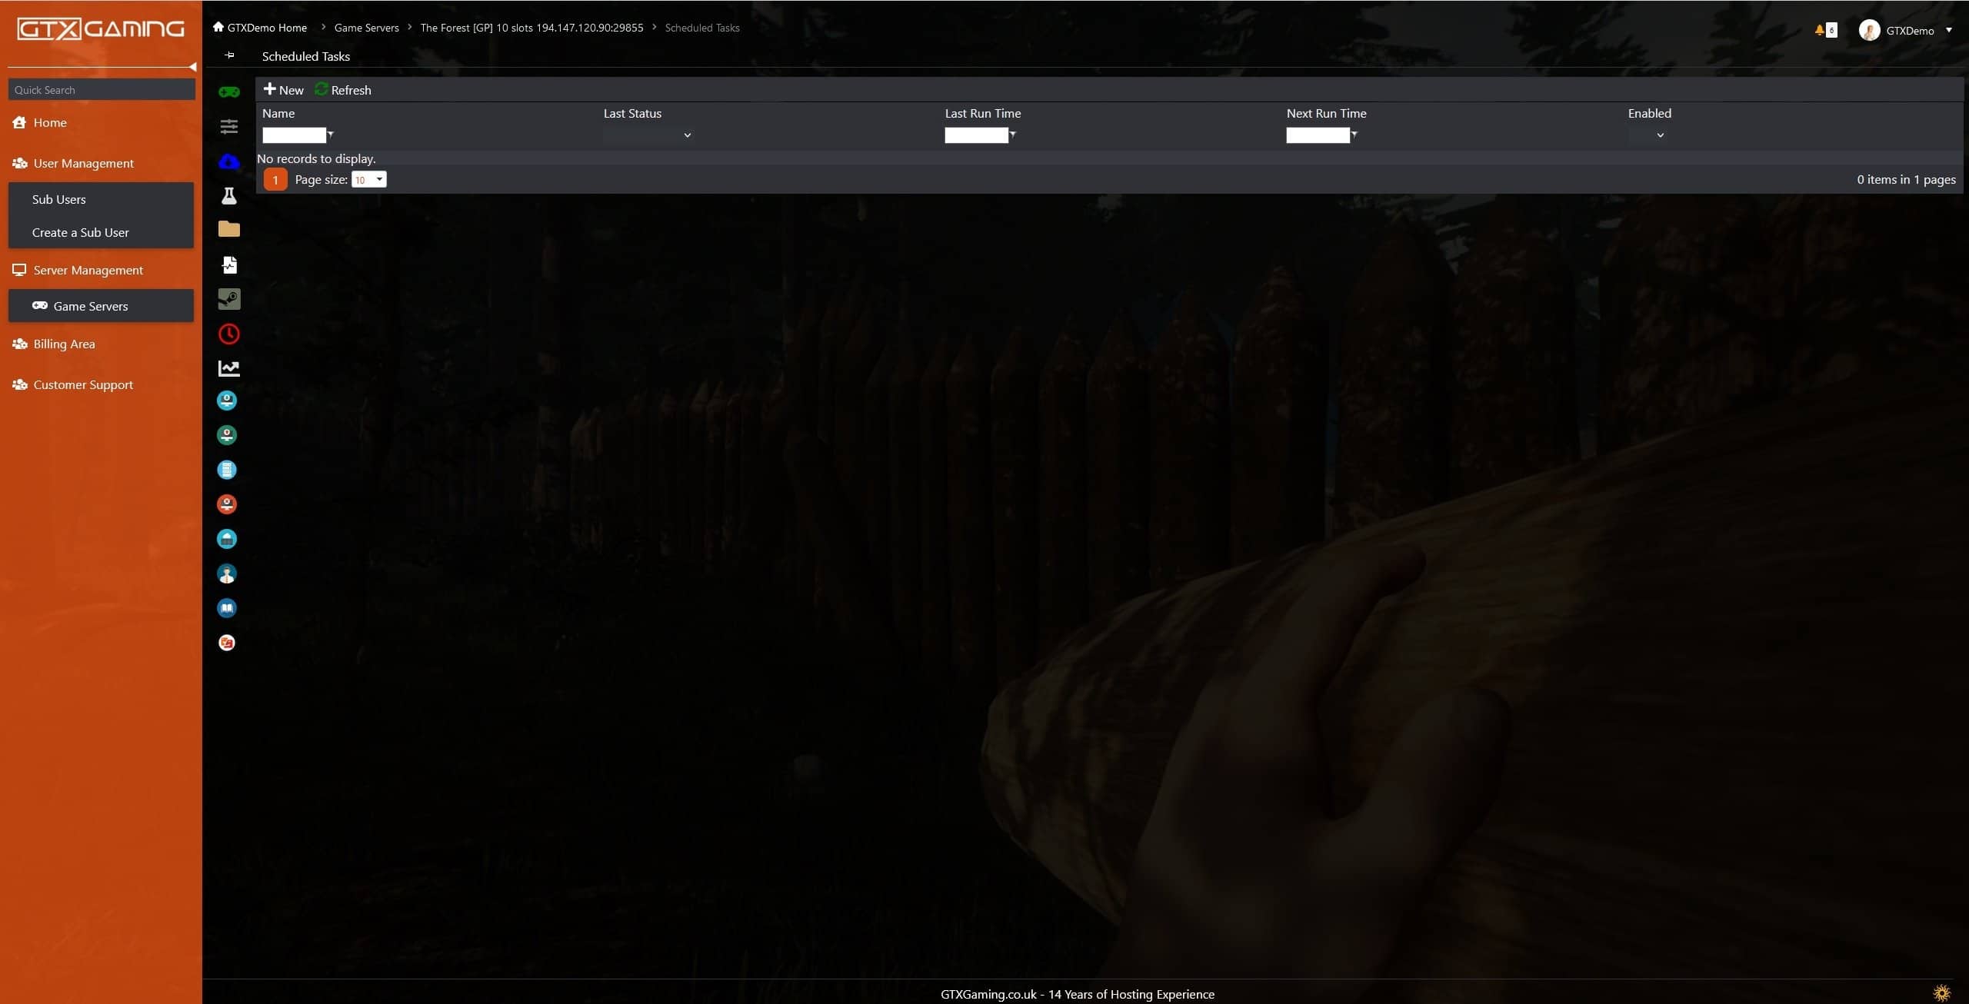
Task: Open Sub Users menu item
Action: pyautogui.click(x=59, y=199)
